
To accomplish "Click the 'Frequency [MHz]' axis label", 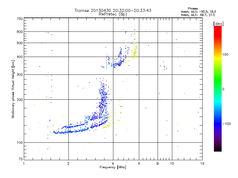I will click(x=113, y=167).
